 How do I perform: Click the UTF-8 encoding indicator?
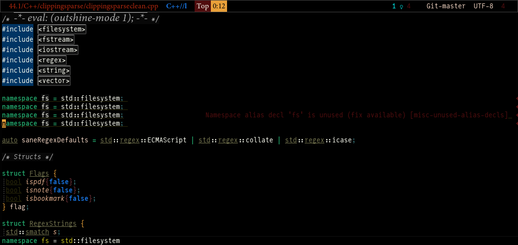483,6
